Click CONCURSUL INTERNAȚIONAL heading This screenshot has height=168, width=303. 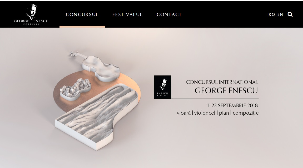point(222,82)
